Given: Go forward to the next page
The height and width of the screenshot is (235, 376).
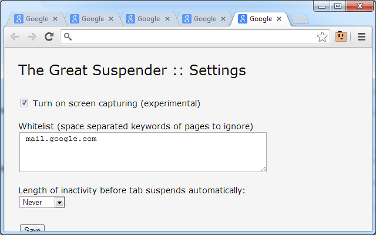Looking at the screenshot, I should coord(32,36).
